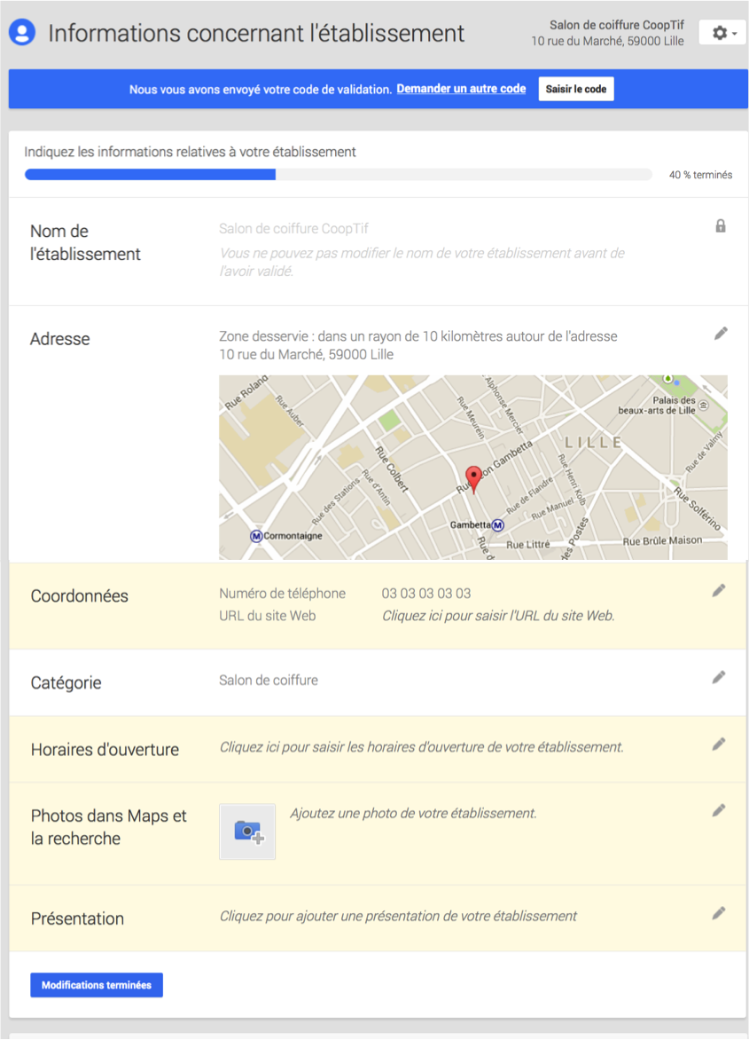Click 'Ajoutez une photo de votre établissement' text
Viewport: 749px width, 1040px height.
coord(413,813)
